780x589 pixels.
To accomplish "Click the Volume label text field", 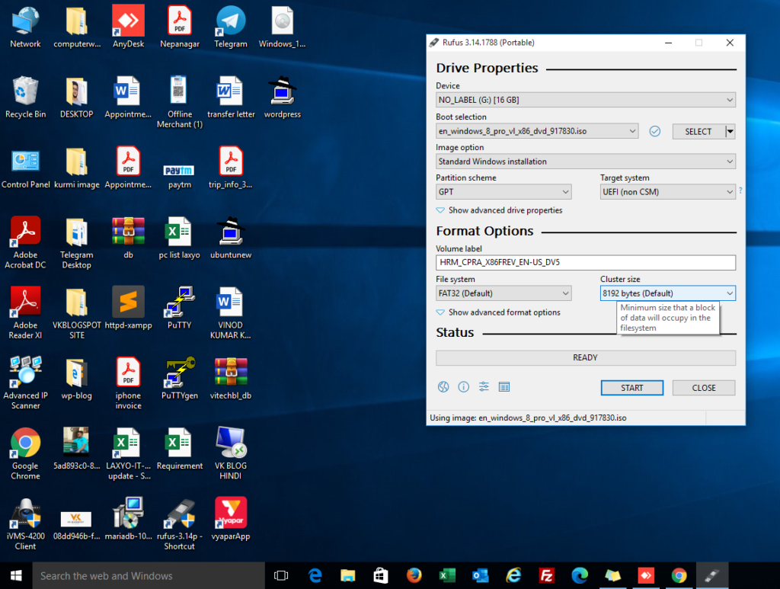I will click(585, 263).
